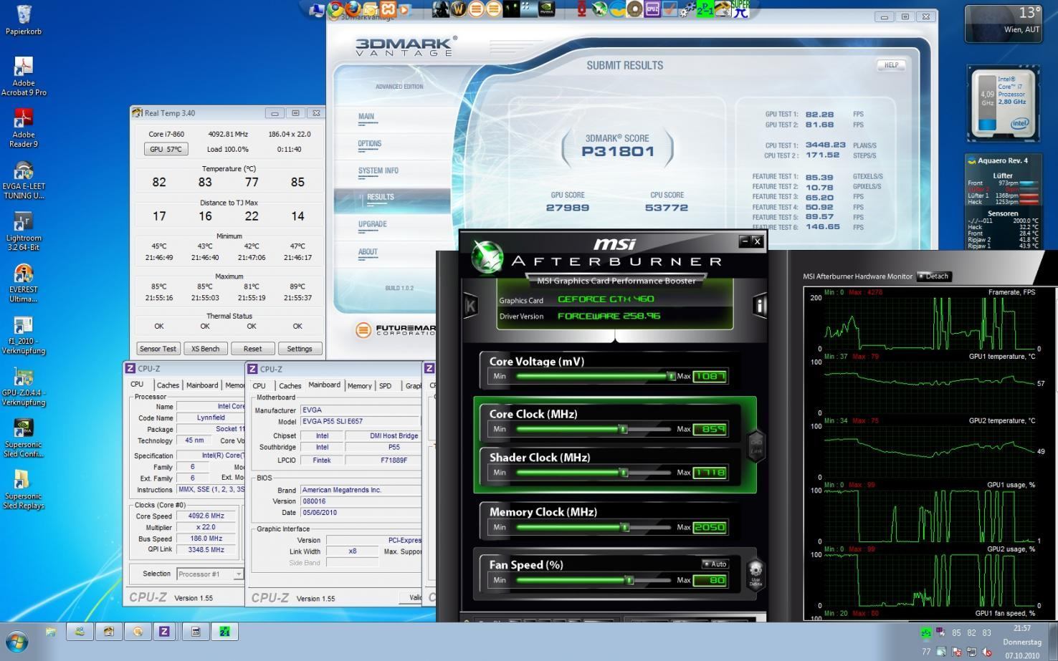1058x661 pixels.
Task: Open SuperPi icon in the top dock
Action: click(740, 9)
